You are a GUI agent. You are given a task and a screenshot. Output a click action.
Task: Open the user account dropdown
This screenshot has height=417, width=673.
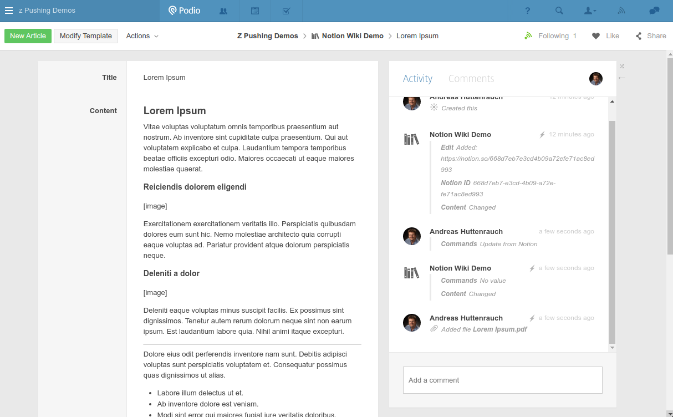point(590,11)
